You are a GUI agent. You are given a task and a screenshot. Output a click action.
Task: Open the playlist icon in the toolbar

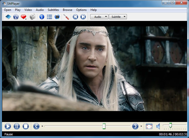pos(49,17)
